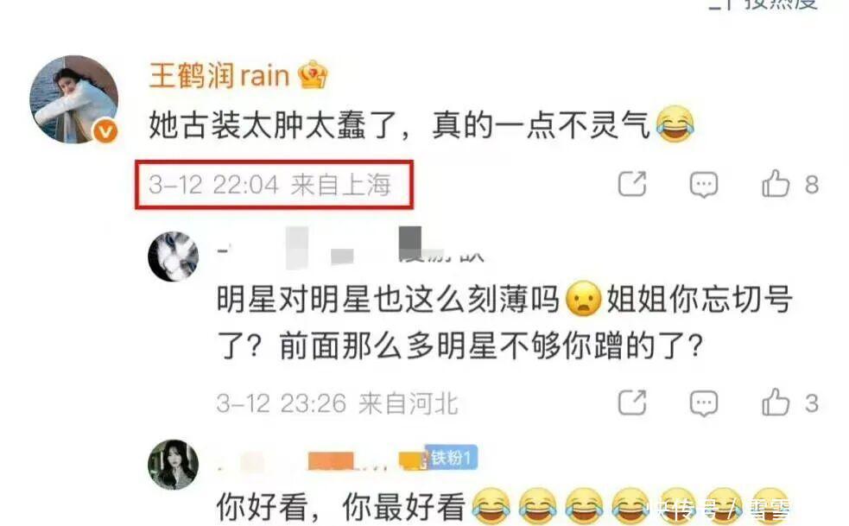Reply to 王鹤润rain's comment with bubble icon
The width and height of the screenshot is (849, 526).
[x=703, y=185]
